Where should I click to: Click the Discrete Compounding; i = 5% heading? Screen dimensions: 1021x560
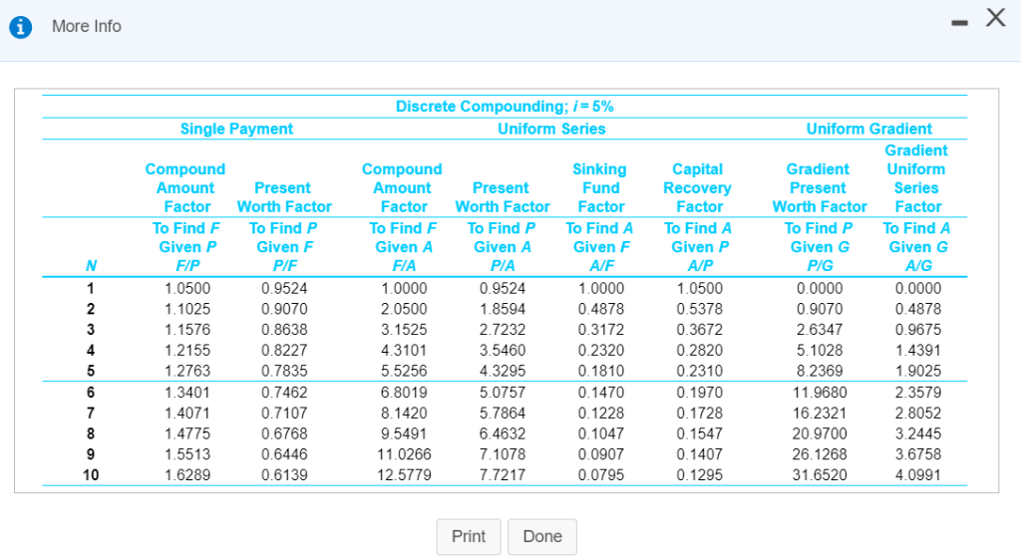click(x=505, y=106)
